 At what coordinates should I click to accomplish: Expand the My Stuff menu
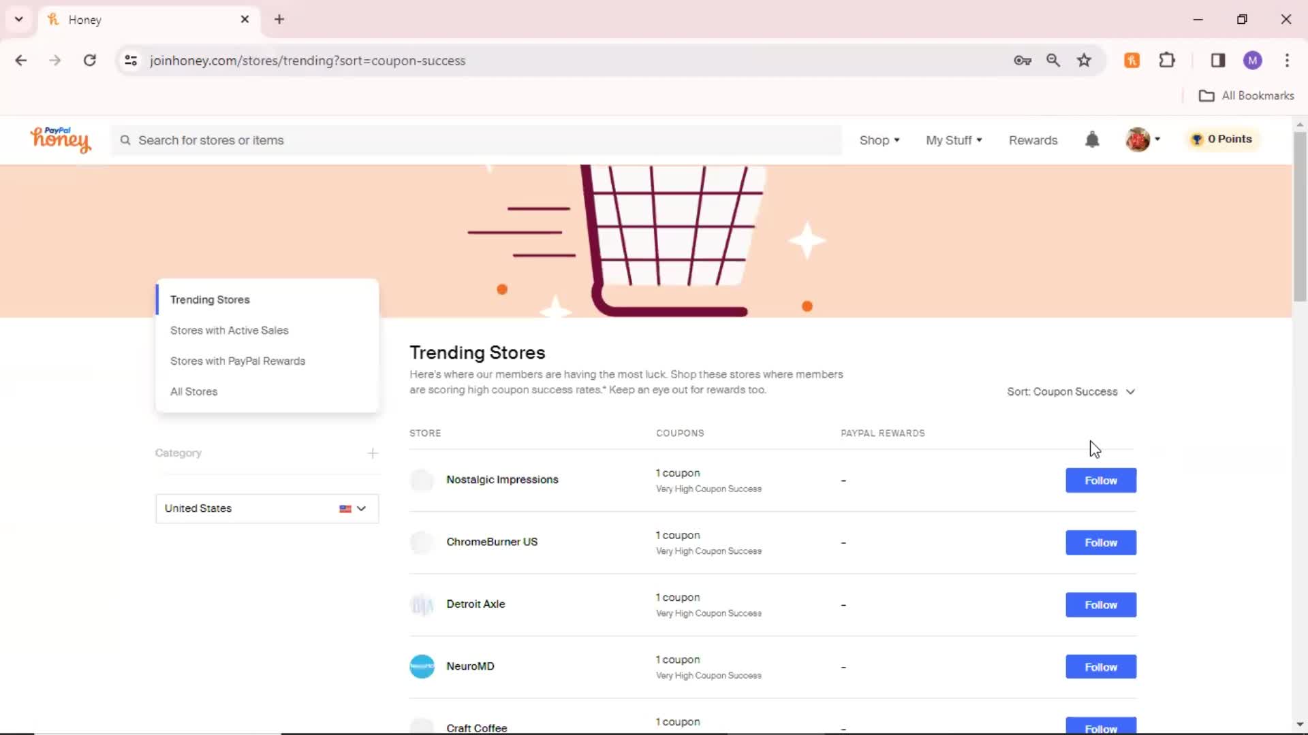[x=954, y=140]
